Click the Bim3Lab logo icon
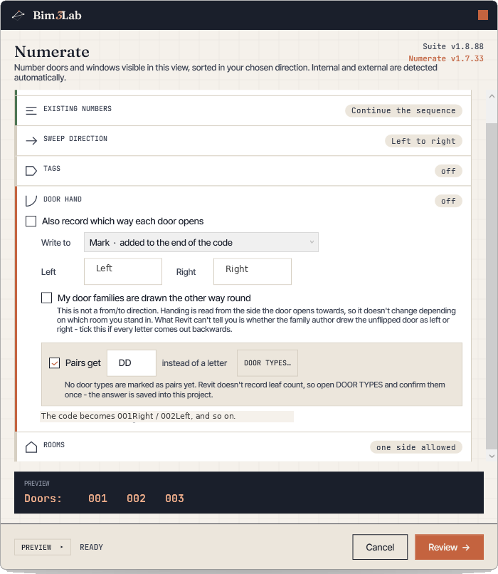This screenshot has height=574, width=498. pos(18,15)
